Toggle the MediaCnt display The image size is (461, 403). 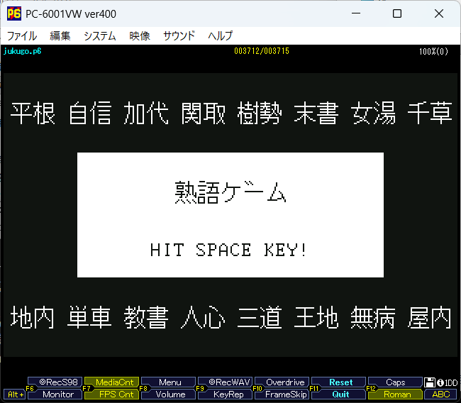pyautogui.click(x=113, y=382)
